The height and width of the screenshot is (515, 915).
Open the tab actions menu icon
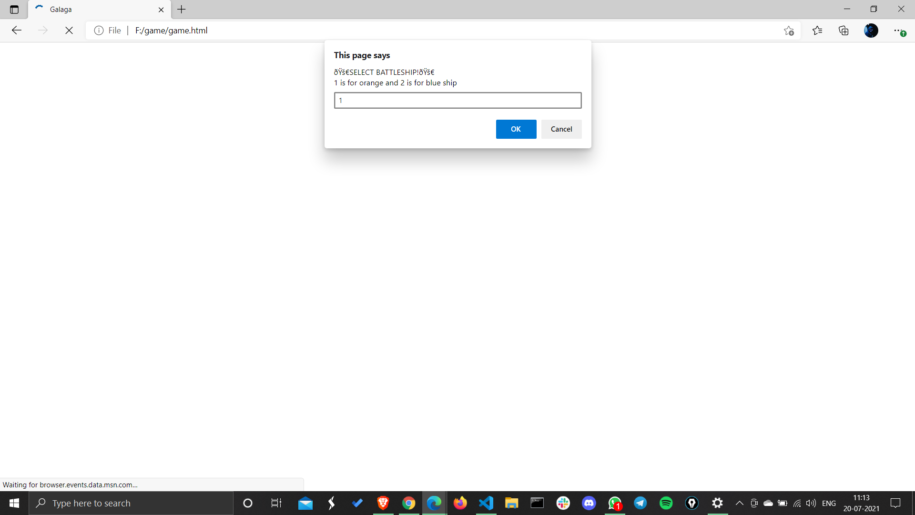[14, 10]
